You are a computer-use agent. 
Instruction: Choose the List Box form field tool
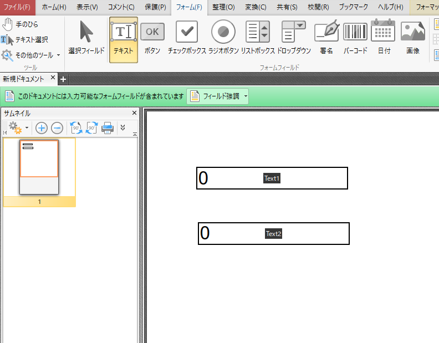(x=258, y=38)
